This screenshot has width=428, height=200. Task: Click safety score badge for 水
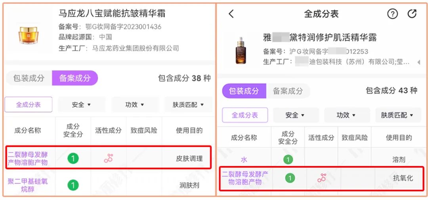(288, 159)
